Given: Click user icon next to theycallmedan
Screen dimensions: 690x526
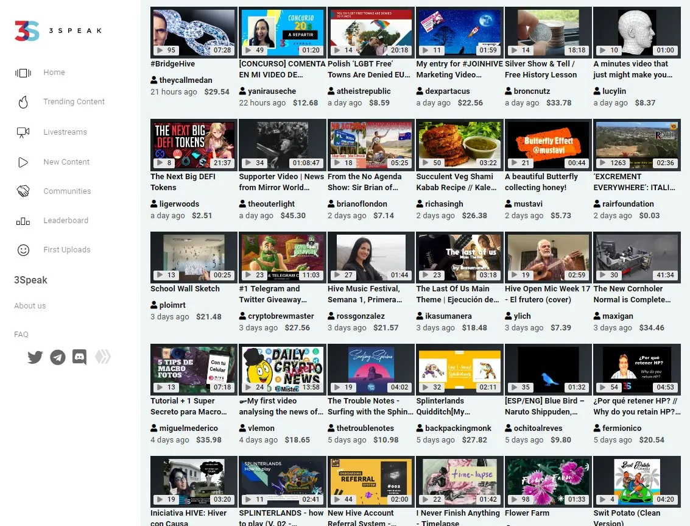Looking at the screenshot, I should point(154,80).
